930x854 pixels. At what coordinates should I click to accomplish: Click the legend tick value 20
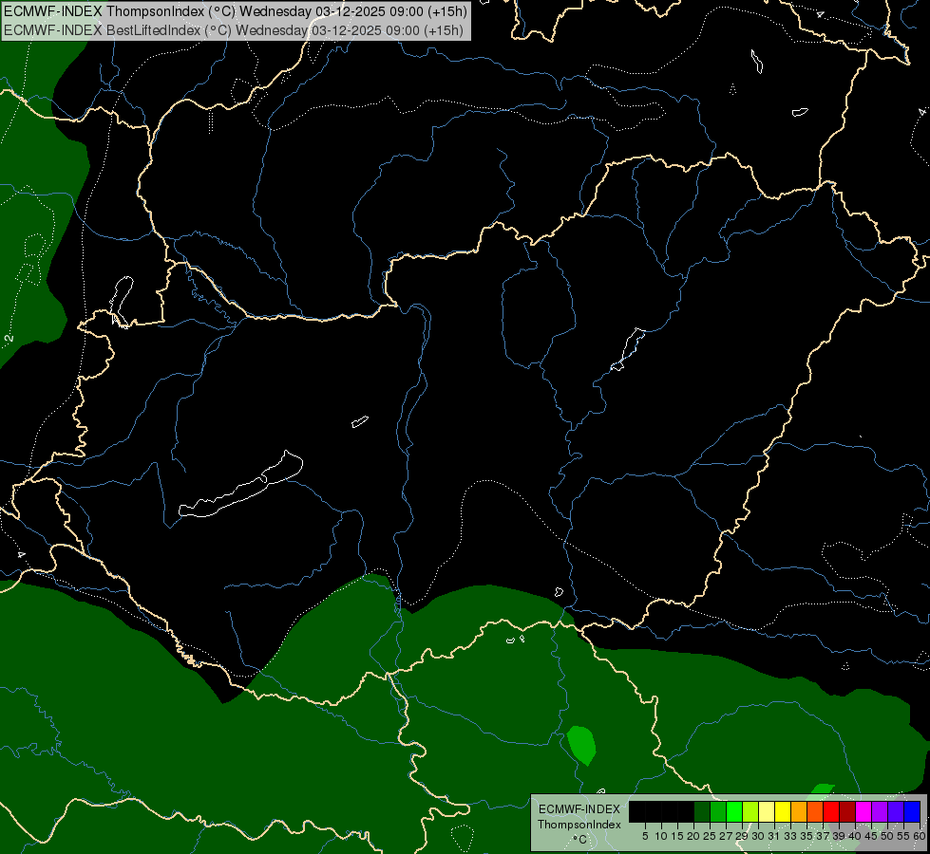click(x=693, y=836)
